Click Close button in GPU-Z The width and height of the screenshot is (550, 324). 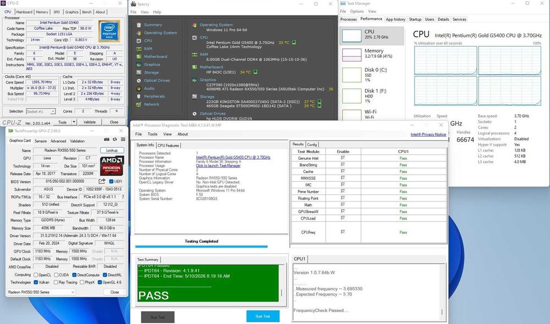[115, 292]
